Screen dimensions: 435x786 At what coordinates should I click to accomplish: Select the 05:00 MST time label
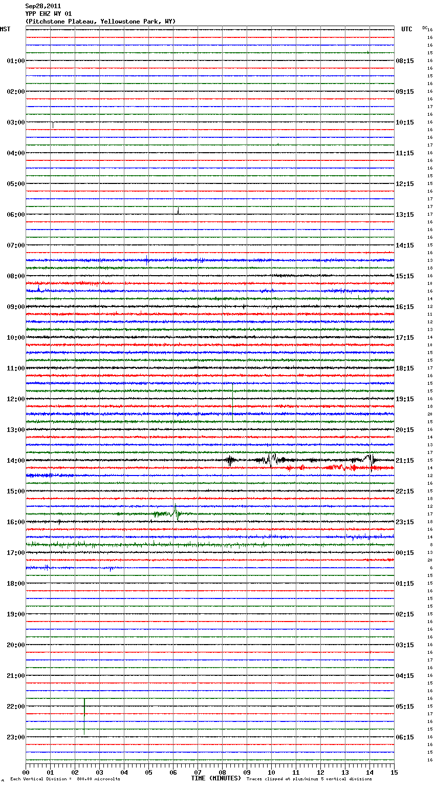tap(15, 184)
